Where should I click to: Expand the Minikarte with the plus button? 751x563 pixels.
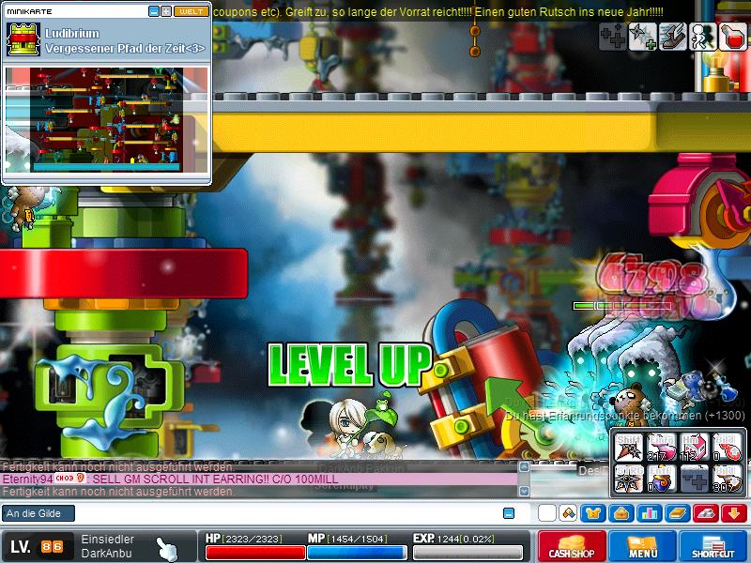[x=166, y=11]
